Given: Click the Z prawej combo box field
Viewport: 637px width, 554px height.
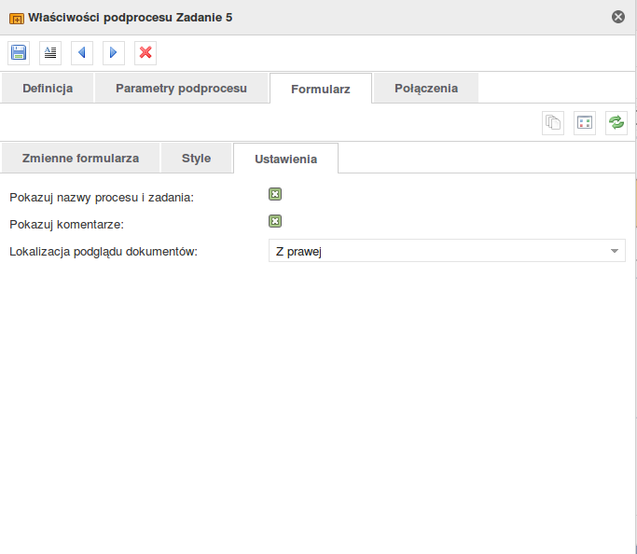Looking at the screenshot, I should pyautogui.click(x=447, y=251).
